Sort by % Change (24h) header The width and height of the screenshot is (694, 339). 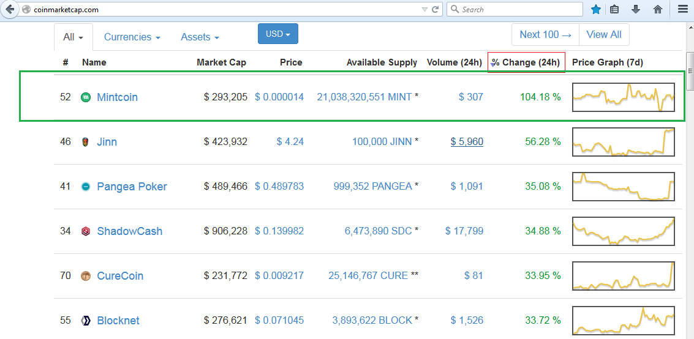[526, 62]
